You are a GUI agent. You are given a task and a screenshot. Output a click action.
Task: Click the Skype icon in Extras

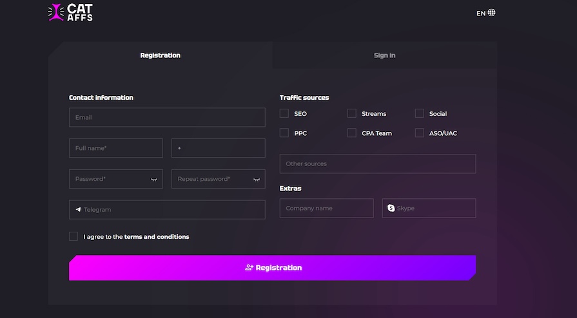point(391,209)
